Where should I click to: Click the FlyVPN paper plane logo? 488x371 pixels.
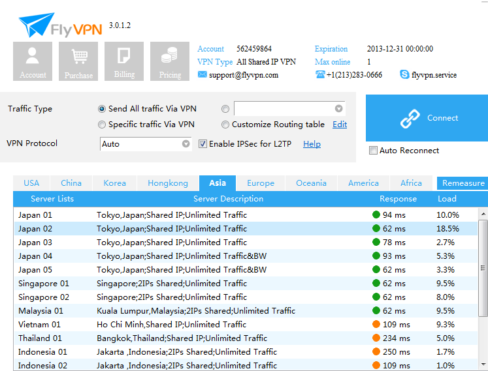(x=37, y=25)
